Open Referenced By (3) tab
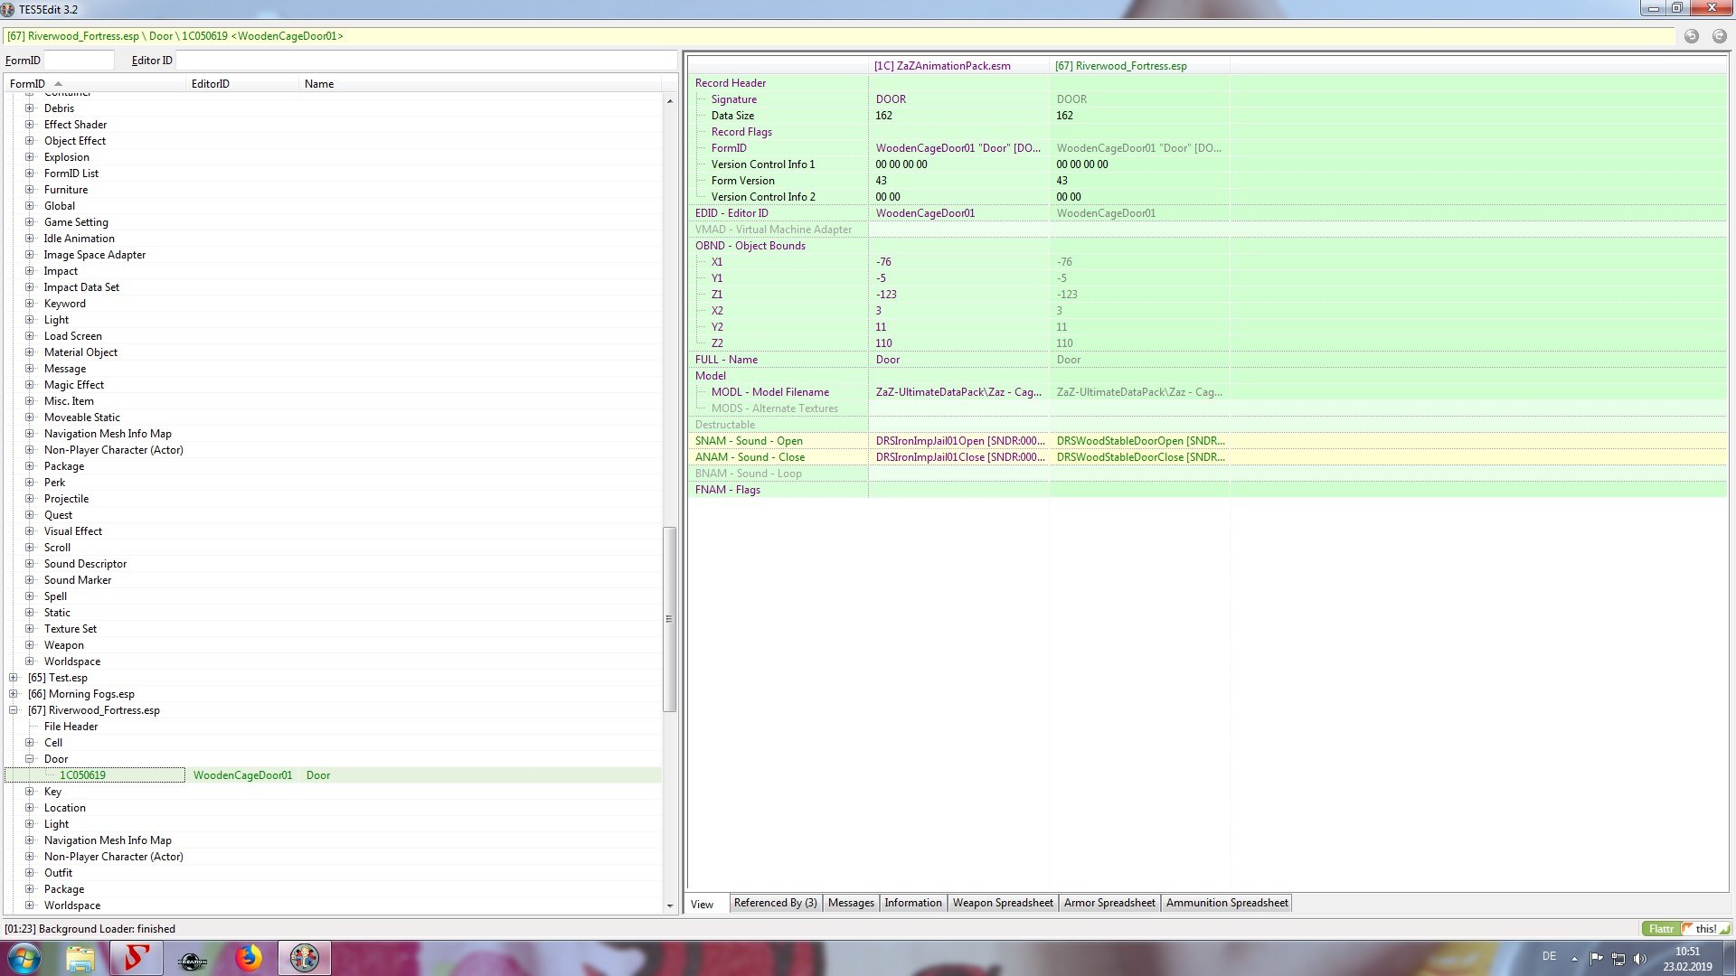The image size is (1736, 976). point(776,903)
